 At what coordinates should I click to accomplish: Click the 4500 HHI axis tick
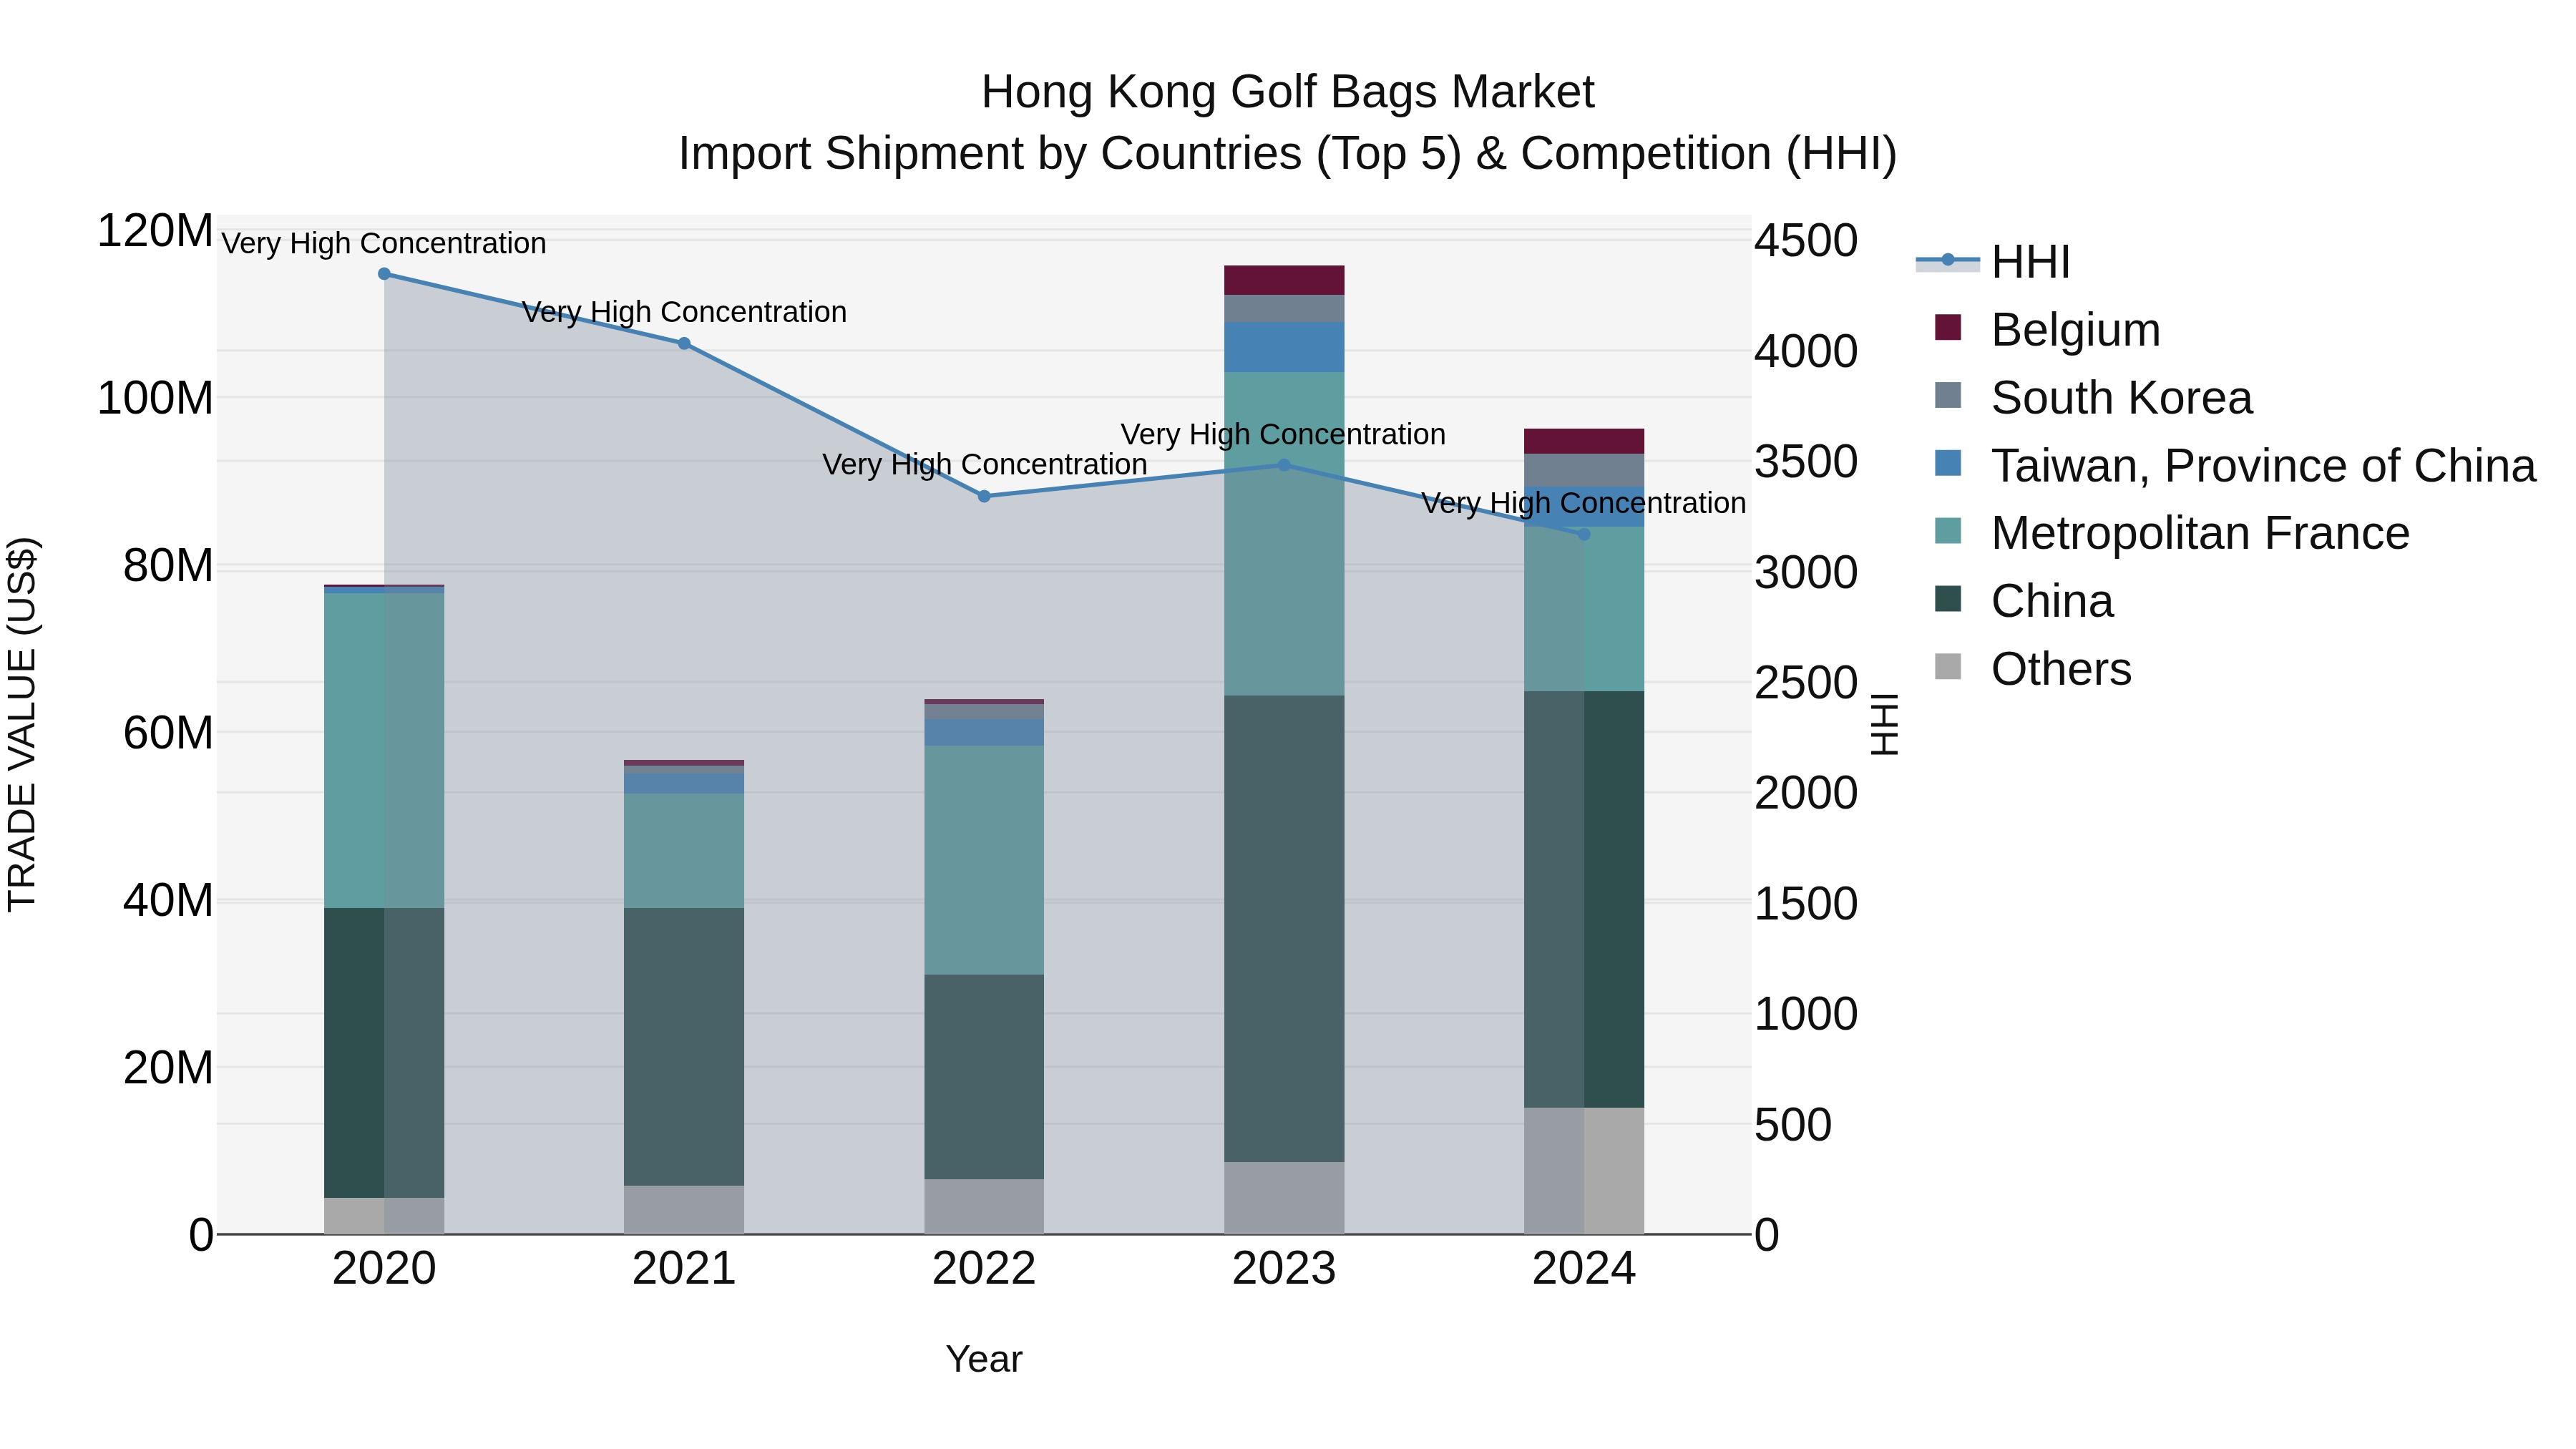1806,241
